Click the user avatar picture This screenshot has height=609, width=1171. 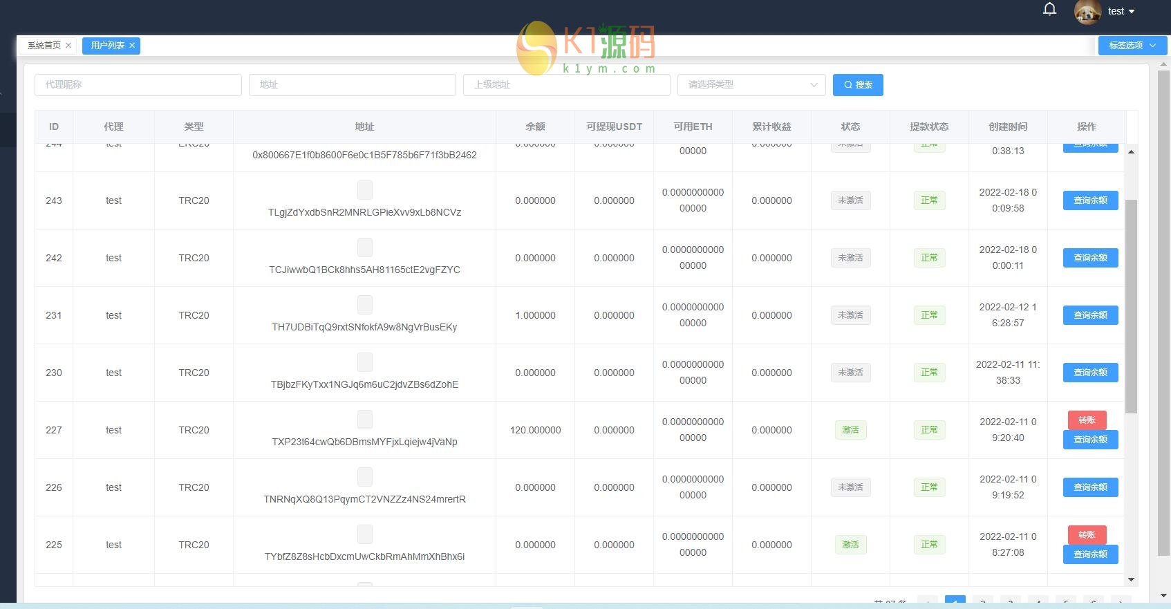pos(1087,12)
